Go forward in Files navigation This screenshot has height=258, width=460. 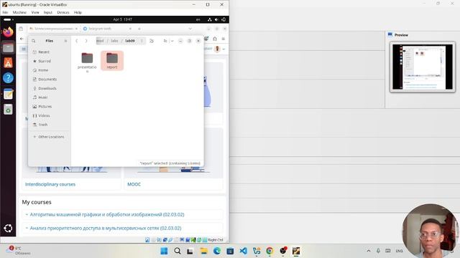[86, 41]
